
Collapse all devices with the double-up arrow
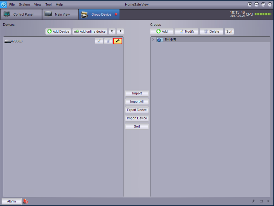120,31
